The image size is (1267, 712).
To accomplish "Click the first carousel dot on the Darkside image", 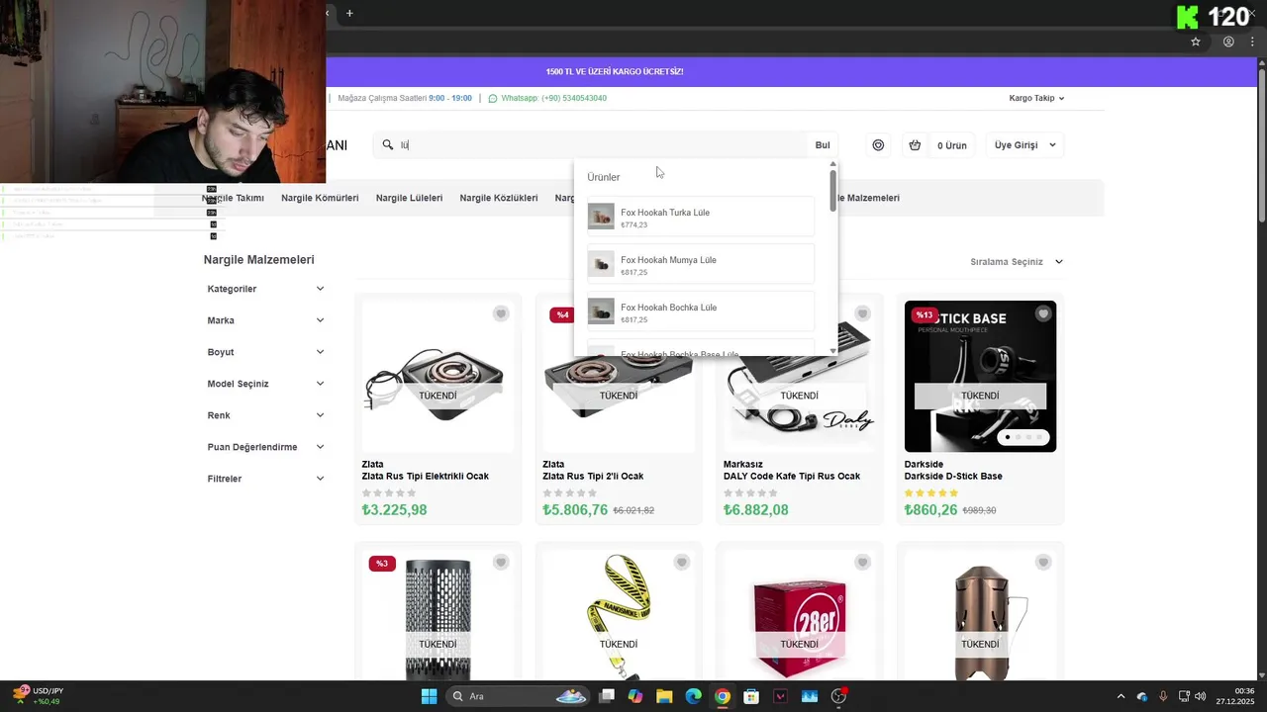I will (1008, 437).
